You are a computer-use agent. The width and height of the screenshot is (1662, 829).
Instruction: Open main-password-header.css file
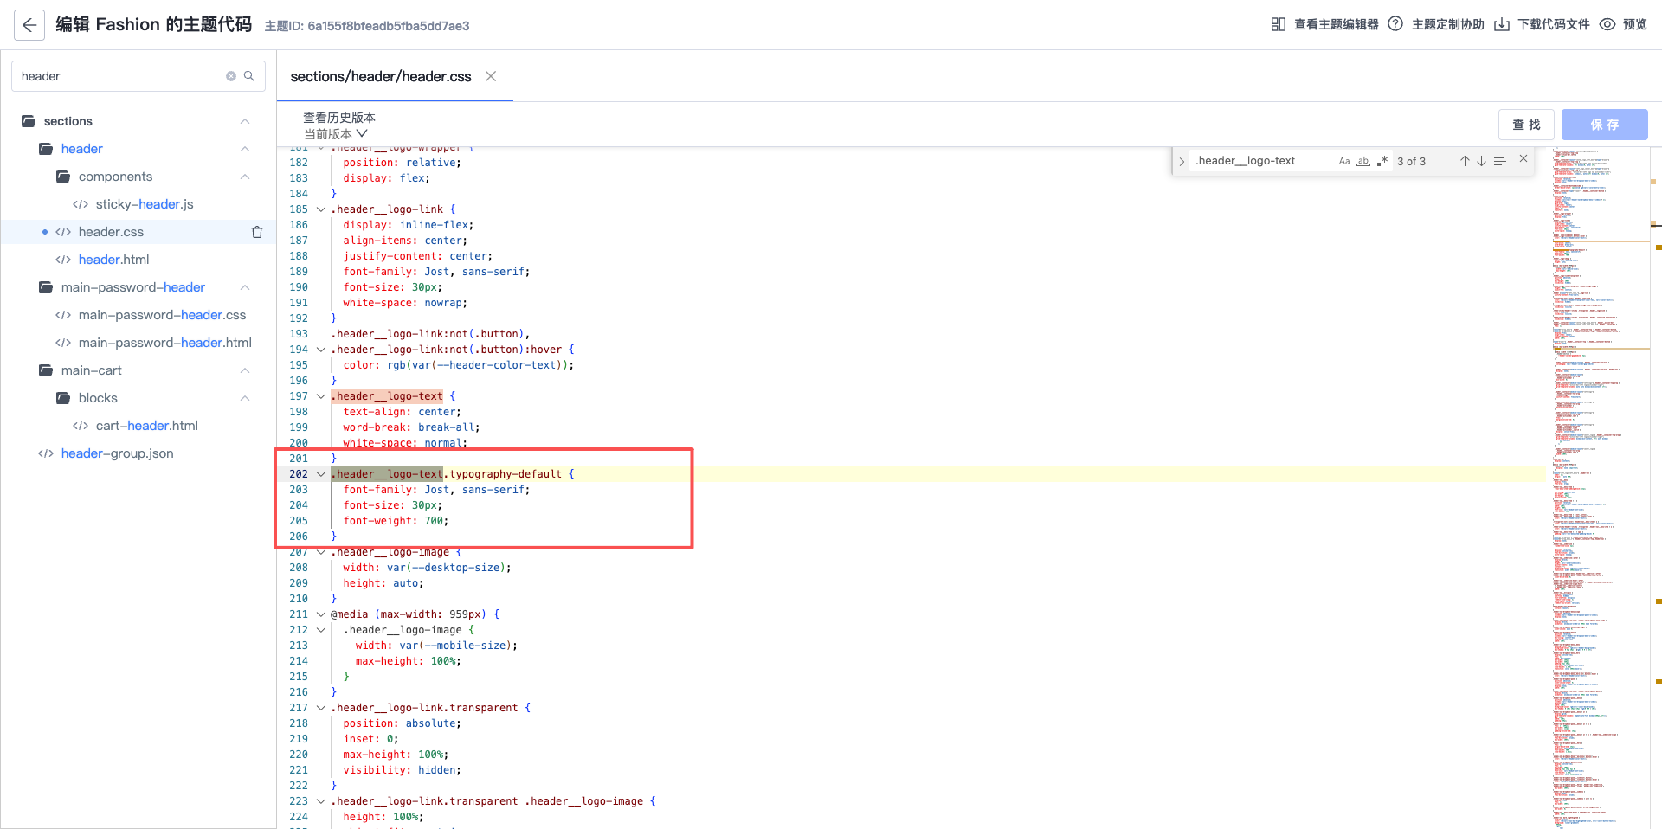coord(162,315)
